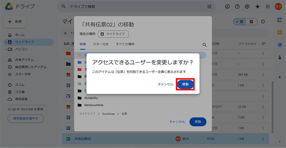Screen dimensions: 286x148
Task: Open スター付き in the sidebar
Action: [22, 74]
